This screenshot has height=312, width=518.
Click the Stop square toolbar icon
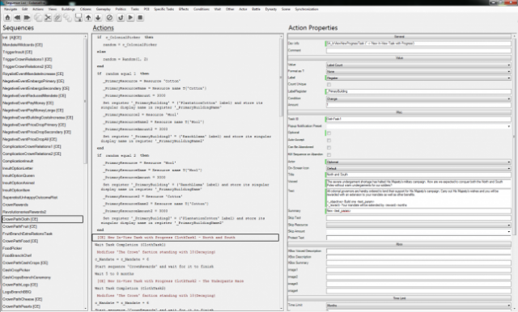(140, 18)
